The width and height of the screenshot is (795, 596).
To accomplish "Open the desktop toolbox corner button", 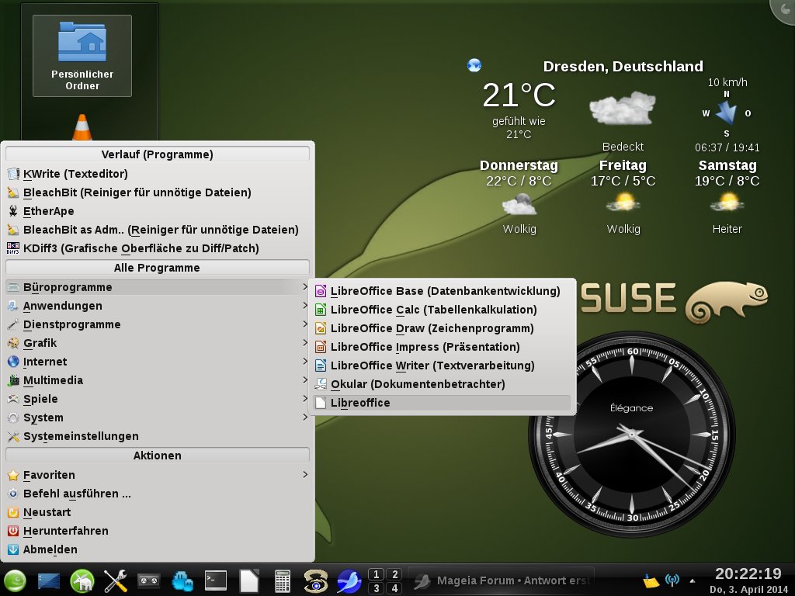I will tap(785, 9).
